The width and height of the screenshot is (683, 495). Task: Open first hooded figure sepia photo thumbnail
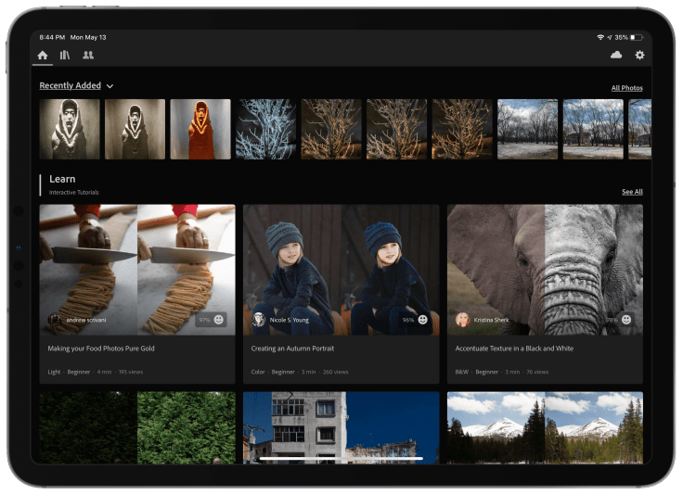[70, 129]
